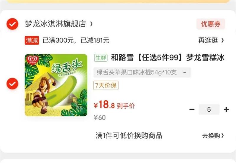Increase quantity with the plus button
The image size is (236, 163).
coord(226,110)
